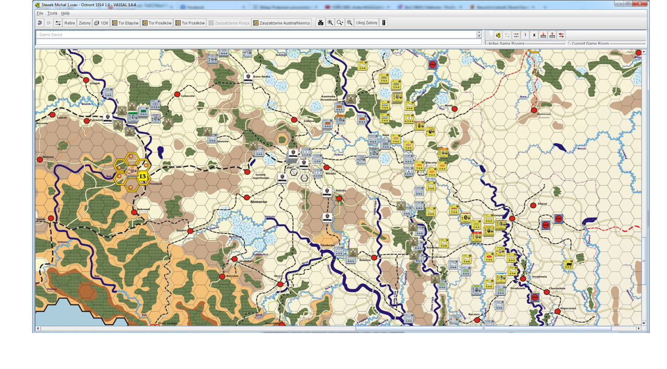667x369 pixels.
Task: Click the red down-arrow inbox icon
Action: (x=543, y=35)
